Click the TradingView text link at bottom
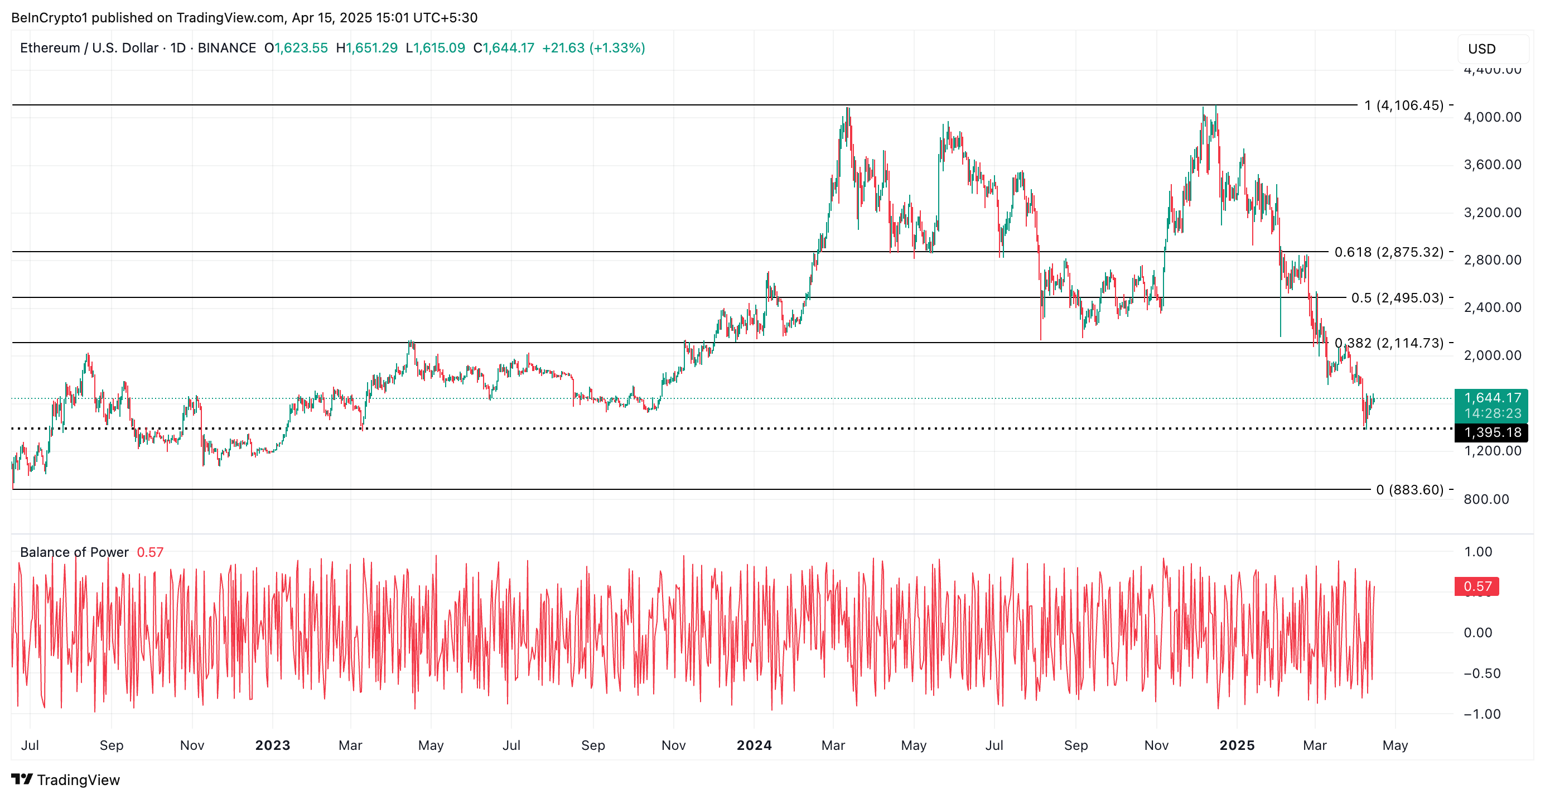 pos(78,780)
